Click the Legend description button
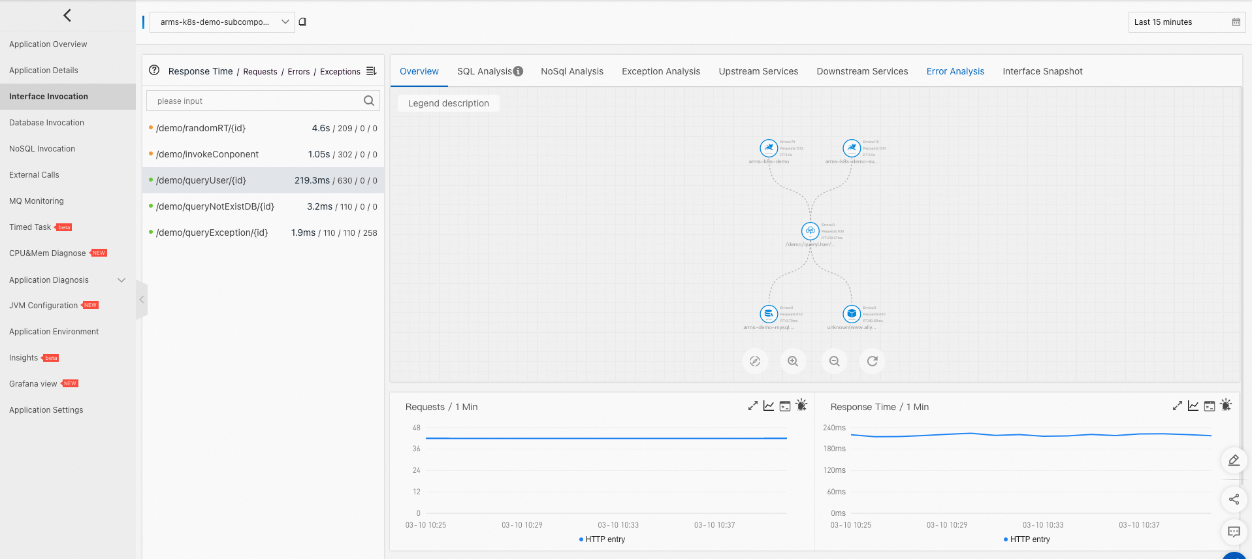The width and height of the screenshot is (1252, 559). (449, 103)
